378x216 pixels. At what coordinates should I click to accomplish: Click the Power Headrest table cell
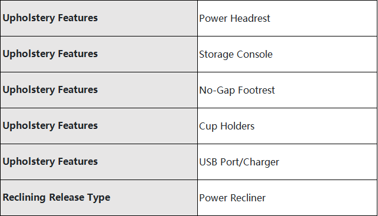(x=287, y=18)
